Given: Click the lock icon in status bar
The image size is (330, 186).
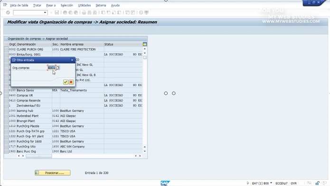Looking at the screenshot, I should pyautogui.click(x=317, y=183).
